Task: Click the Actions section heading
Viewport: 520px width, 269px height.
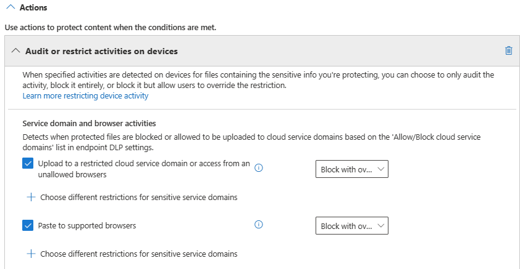Action: tap(33, 7)
